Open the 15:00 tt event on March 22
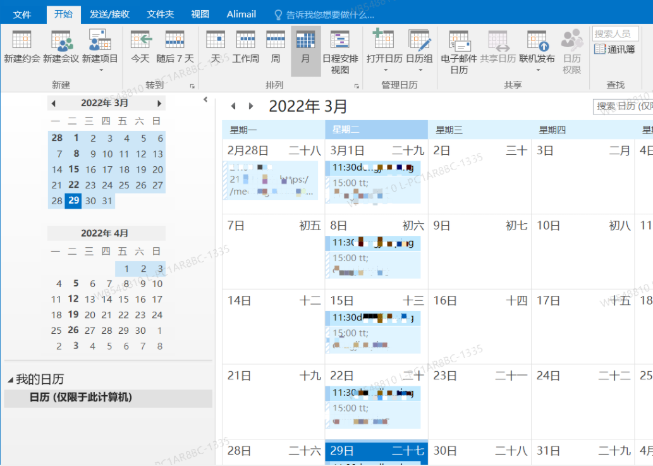 click(373, 415)
